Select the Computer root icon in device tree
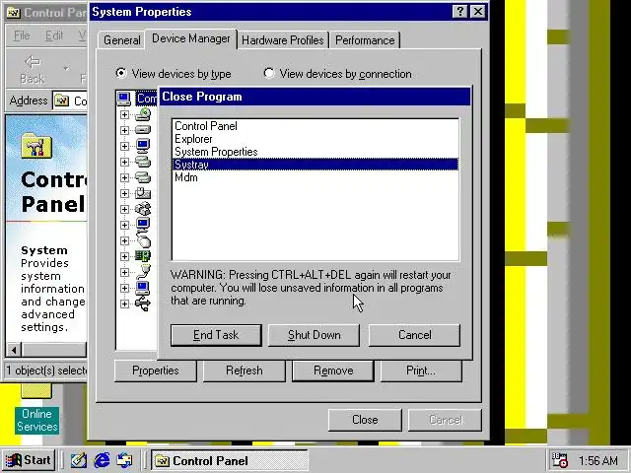Screen dimensions: 631x473 (x=123, y=99)
